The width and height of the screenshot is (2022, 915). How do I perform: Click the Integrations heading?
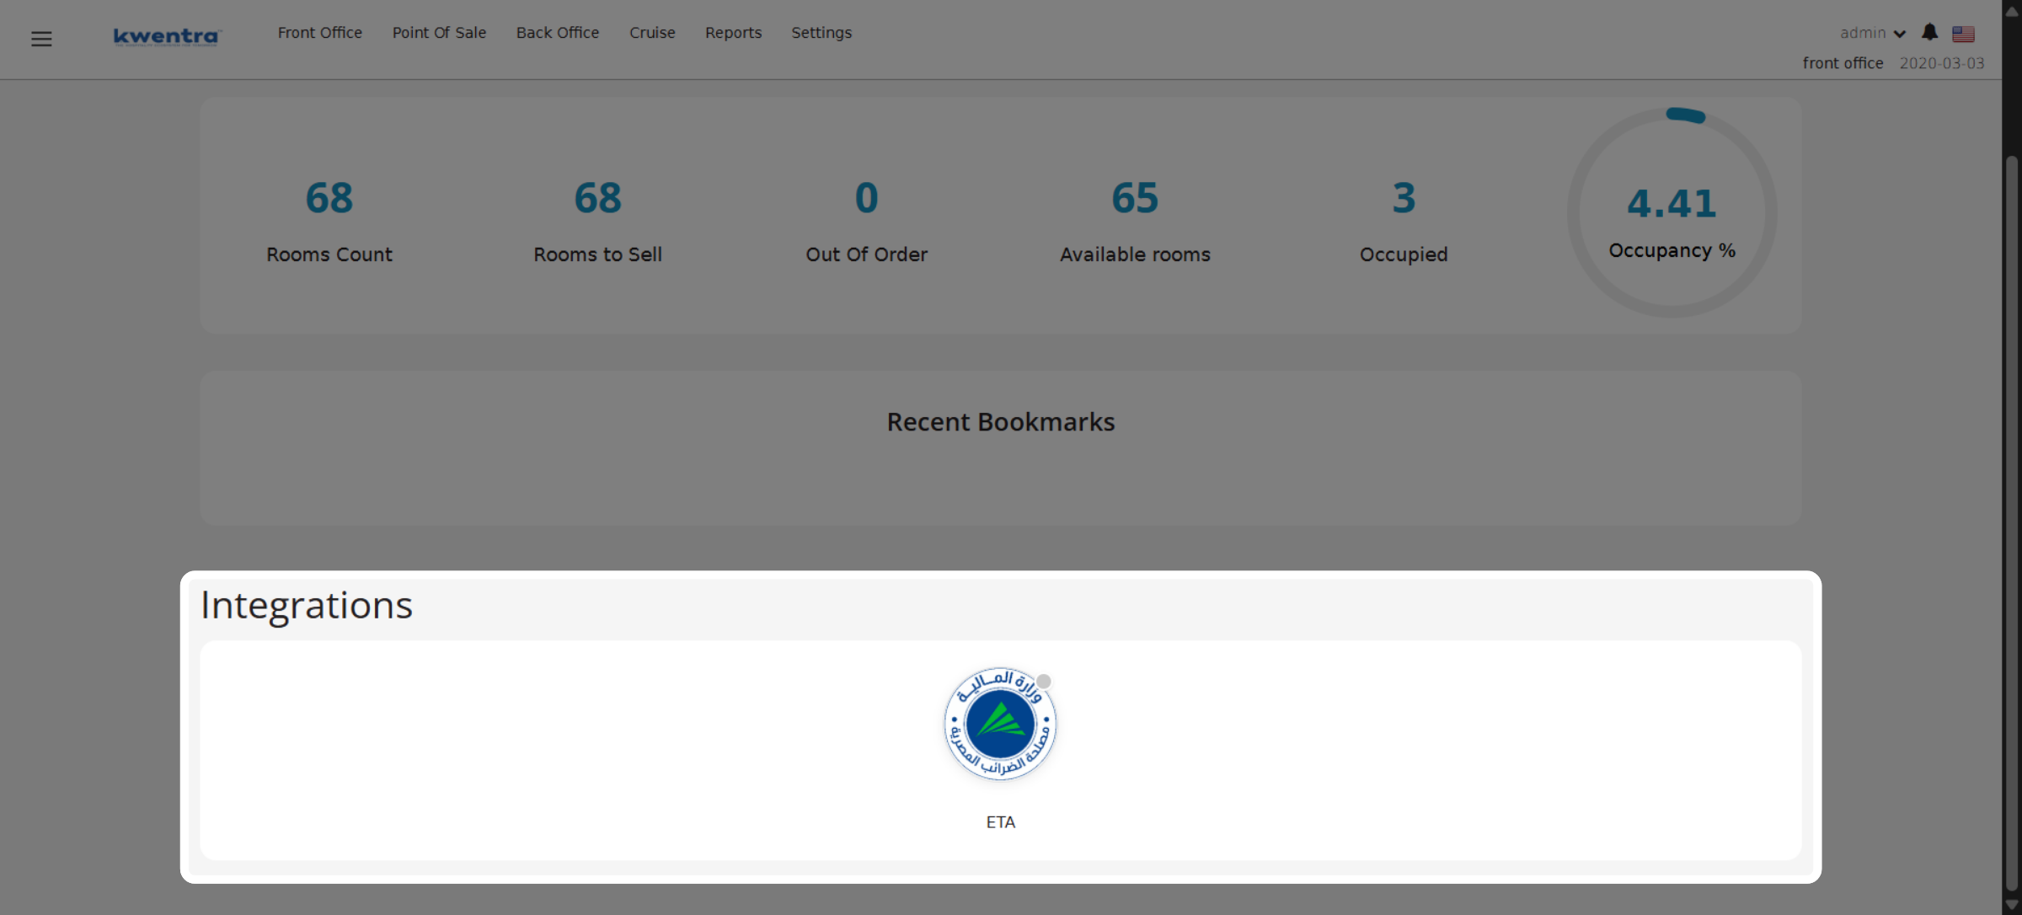click(x=307, y=606)
